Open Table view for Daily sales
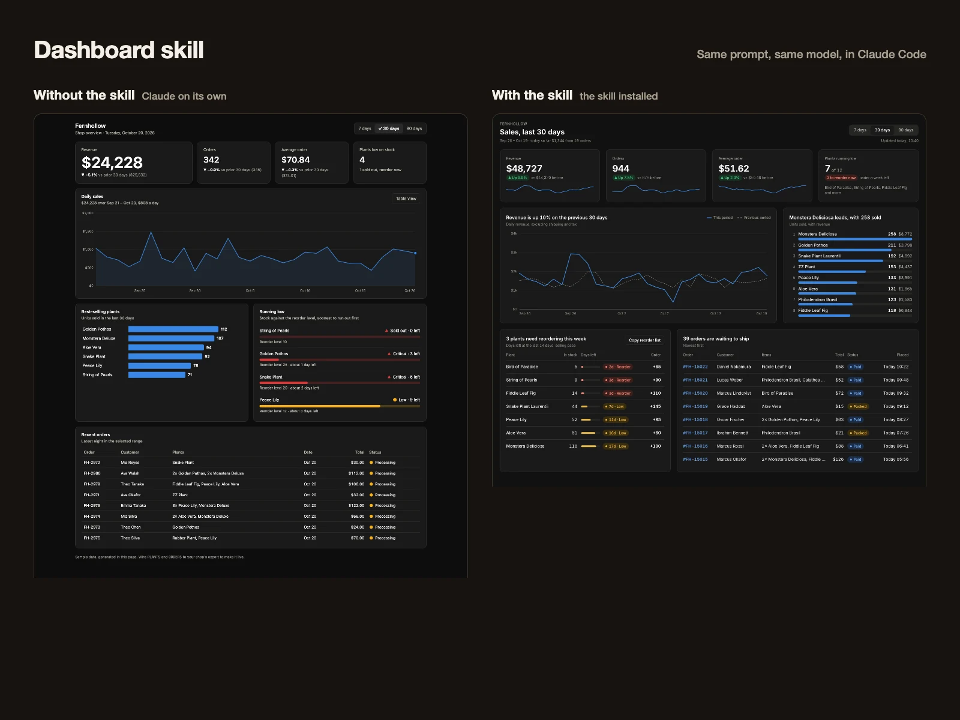Image resolution: width=960 pixels, height=720 pixels. click(406, 199)
